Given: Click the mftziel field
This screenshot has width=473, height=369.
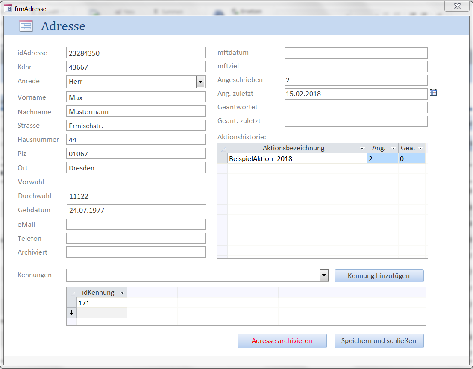Looking at the screenshot, I should coord(356,67).
